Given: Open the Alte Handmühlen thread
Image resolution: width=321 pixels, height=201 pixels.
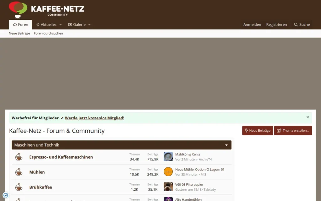Looking at the screenshot, I should (188, 199).
